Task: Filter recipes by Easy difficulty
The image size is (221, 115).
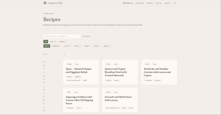Action: [53, 42]
